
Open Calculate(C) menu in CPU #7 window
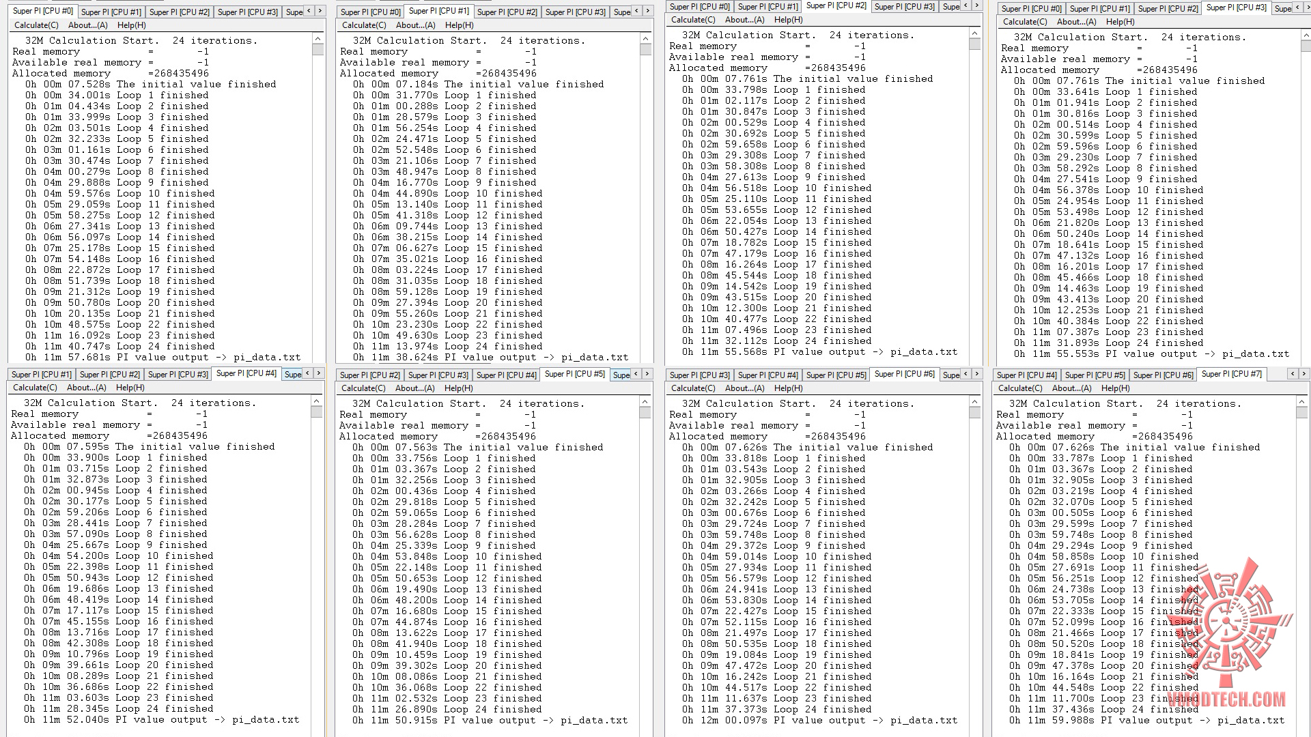tap(1019, 388)
